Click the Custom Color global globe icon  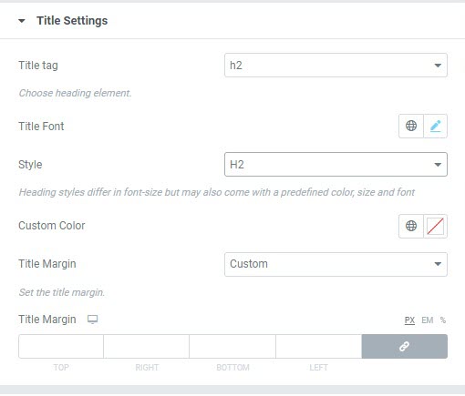coord(411,226)
